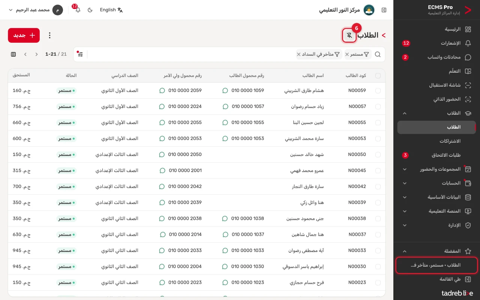Expand the المجموعات والحضور sidebar section
The image size is (480, 300).
(436, 169)
